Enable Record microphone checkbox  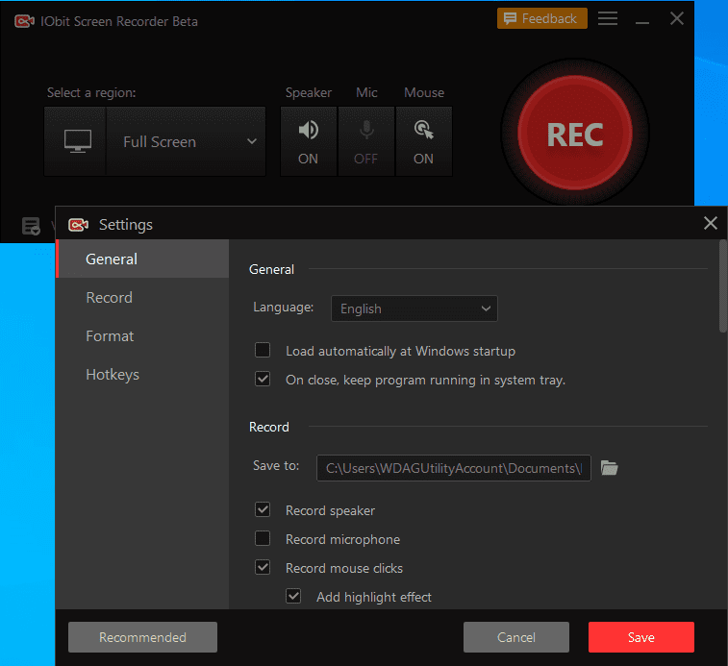coord(263,538)
